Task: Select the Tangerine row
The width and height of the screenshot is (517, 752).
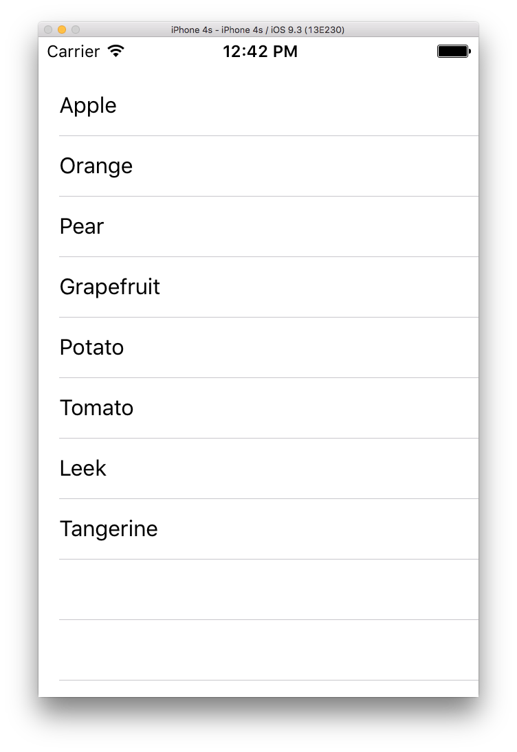Action: (x=258, y=529)
